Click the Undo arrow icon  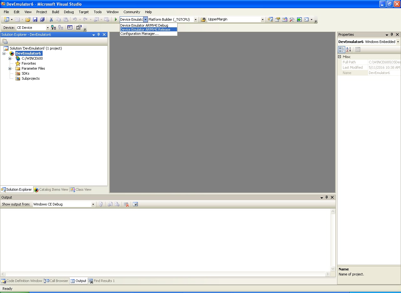coord(75,19)
